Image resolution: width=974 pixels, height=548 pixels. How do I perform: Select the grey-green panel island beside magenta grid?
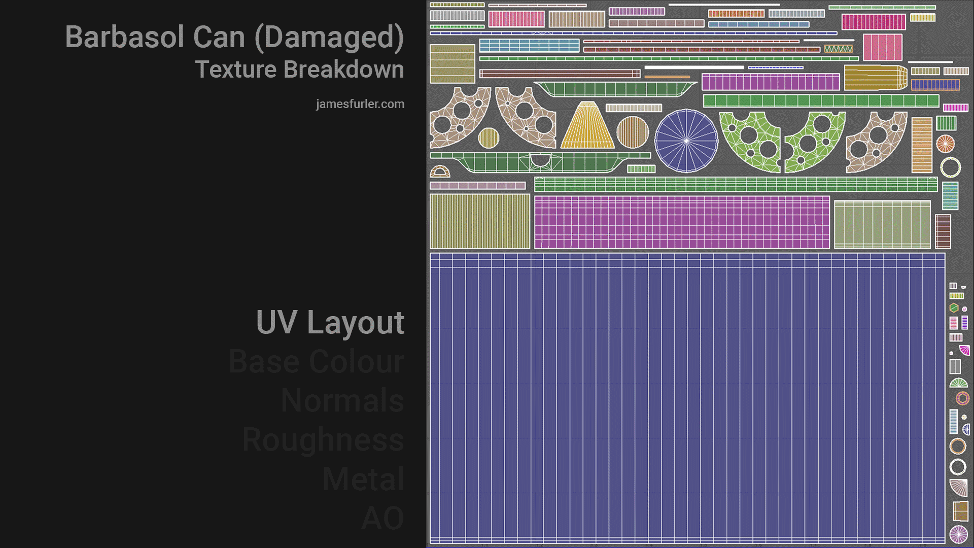882,225
